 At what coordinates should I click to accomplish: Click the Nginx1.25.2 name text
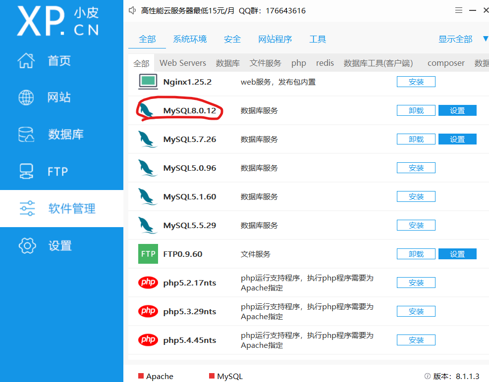pyautogui.click(x=187, y=82)
